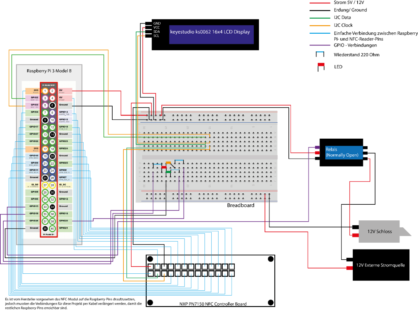Select the red LED on the breadboard
Viewport: 418px width, 310px height.
click(164, 167)
